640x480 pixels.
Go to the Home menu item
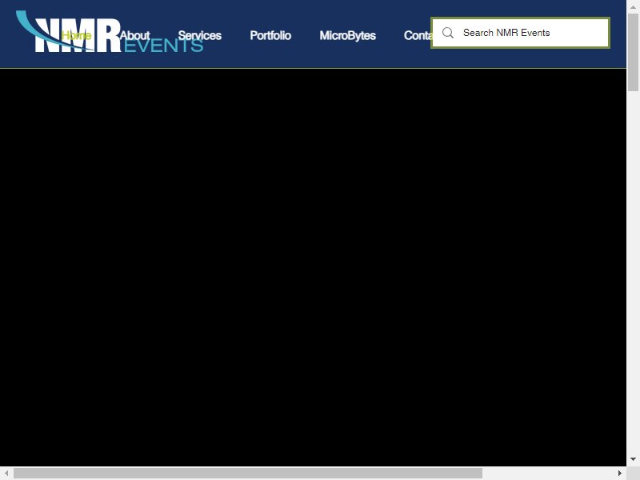point(76,35)
